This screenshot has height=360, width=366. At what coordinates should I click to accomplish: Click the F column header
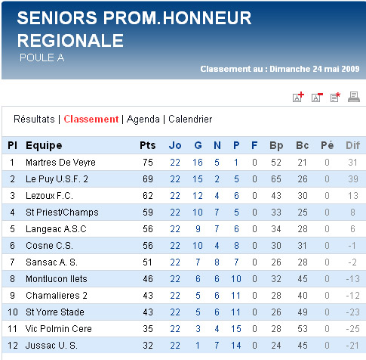click(x=254, y=145)
